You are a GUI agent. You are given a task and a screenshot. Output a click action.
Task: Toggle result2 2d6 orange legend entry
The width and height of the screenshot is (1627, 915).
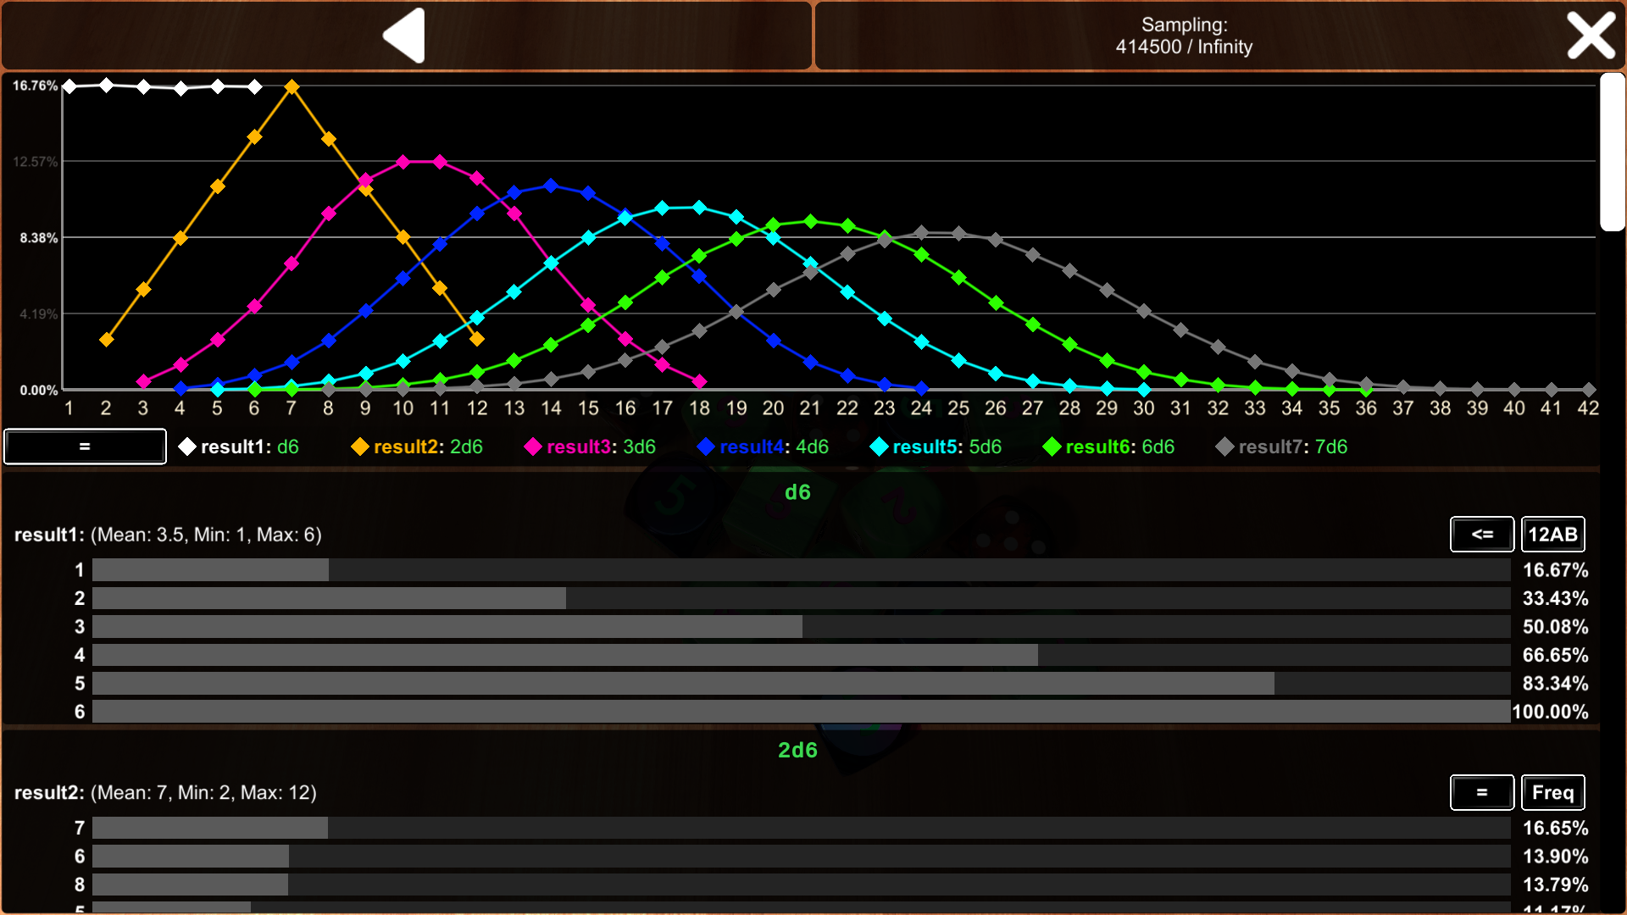[418, 446]
